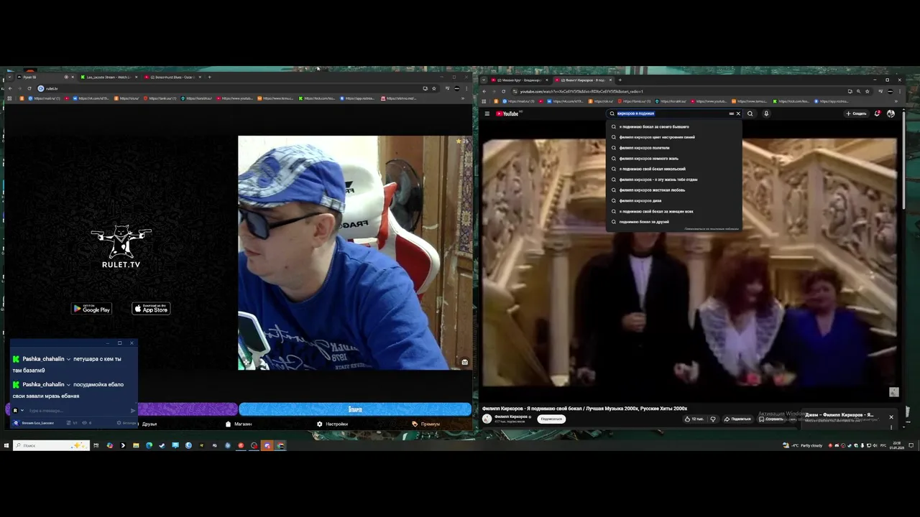
Task: Open the YouTube hamburger guide menu
Action: [x=487, y=113]
